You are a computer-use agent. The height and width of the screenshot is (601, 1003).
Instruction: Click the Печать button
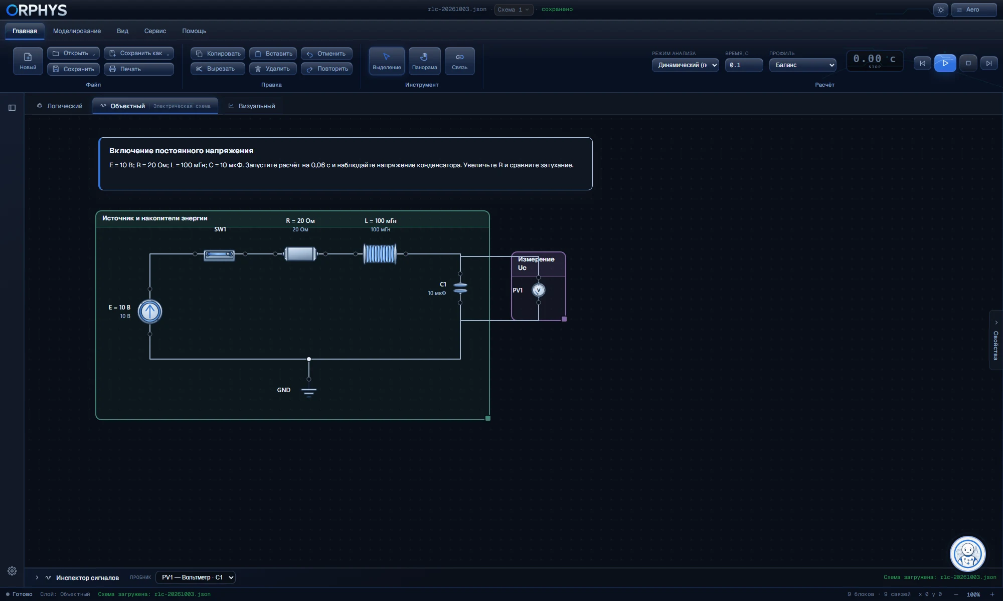click(x=139, y=69)
